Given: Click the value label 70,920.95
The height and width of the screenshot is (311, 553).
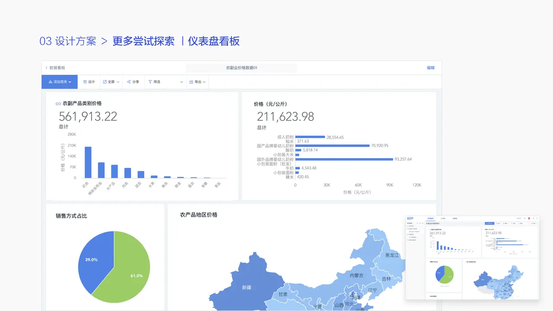Looking at the screenshot, I should point(380,146).
